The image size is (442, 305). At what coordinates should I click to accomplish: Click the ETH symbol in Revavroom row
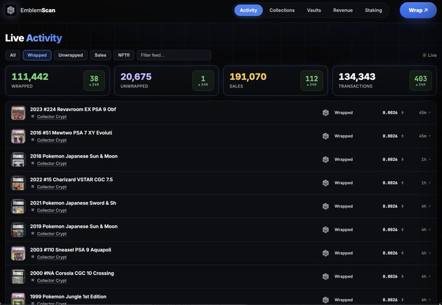pyautogui.click(x=402, y=112)
